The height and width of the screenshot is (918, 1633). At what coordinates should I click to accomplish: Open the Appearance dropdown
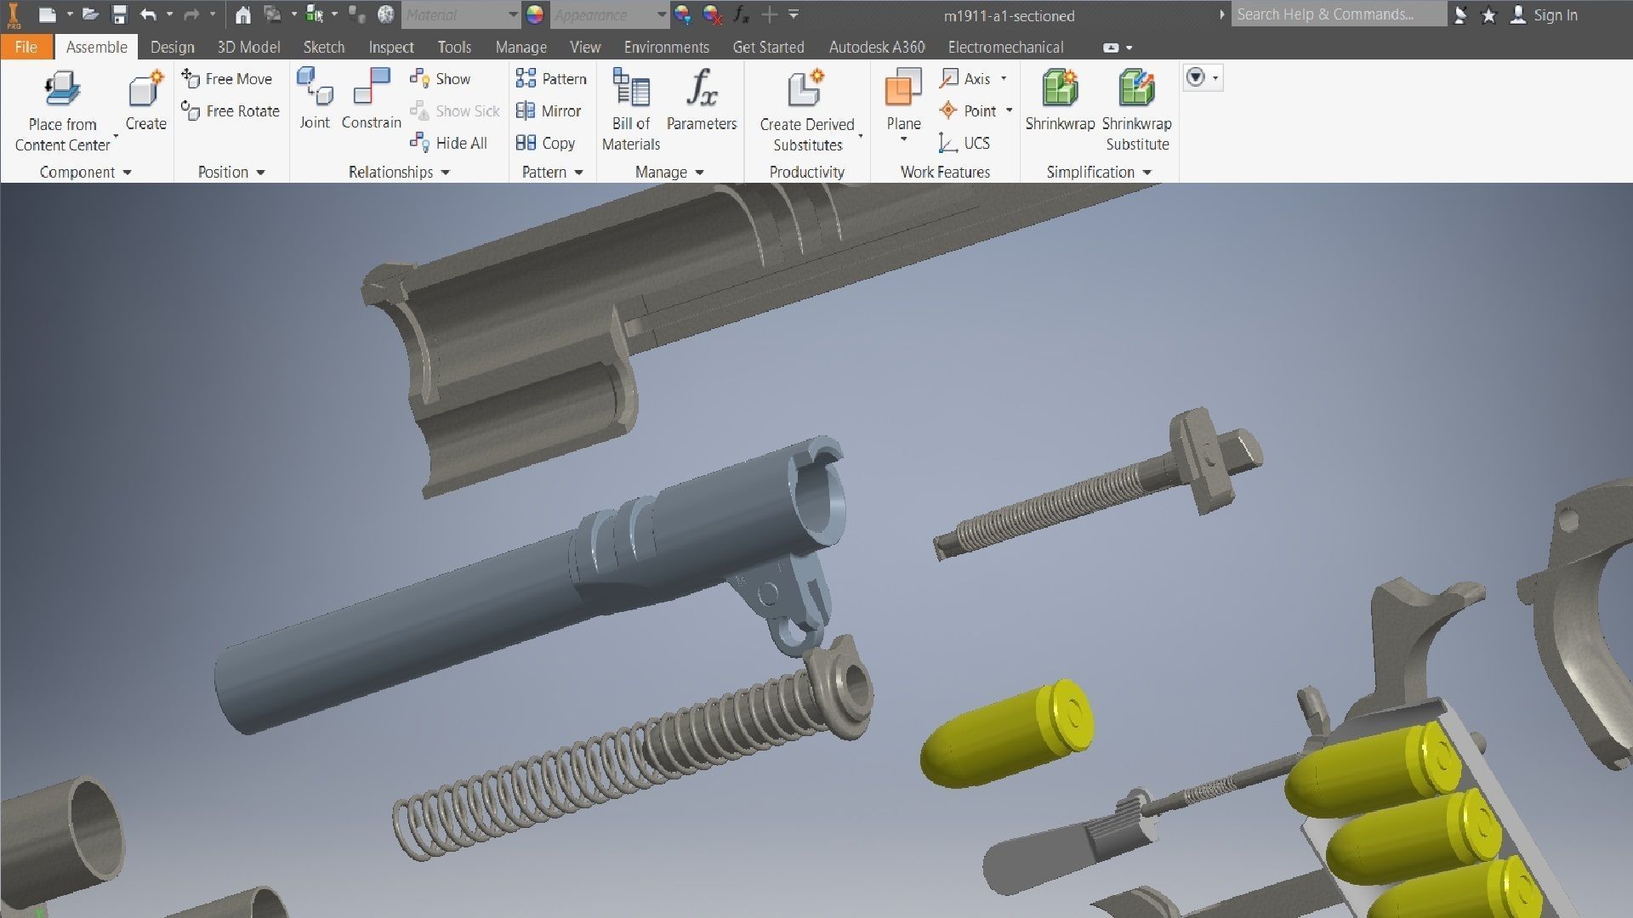click(x=662, y=14)
